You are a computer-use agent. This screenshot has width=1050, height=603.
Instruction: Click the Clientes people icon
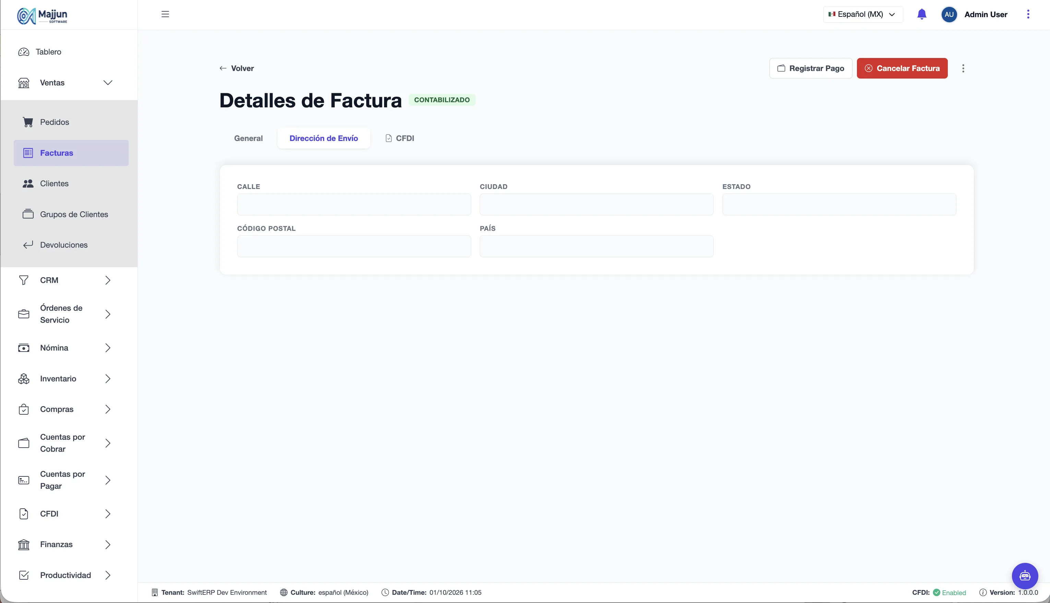[x=28, y=184]
